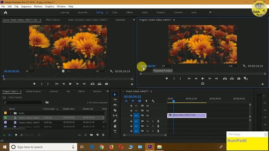Viewport: 269px width, 151px height.
Task: Open Source monitor settings wrench
Action: tap(111, 71)
